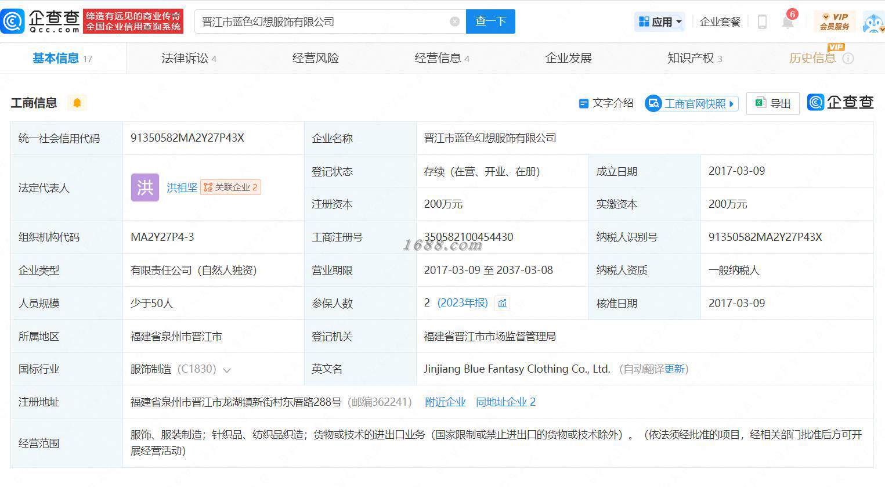Click the orange bell alert beside 工商信息
Viewport: 885px width, 487px height.
pyautogui.click(x=77, y=103)
